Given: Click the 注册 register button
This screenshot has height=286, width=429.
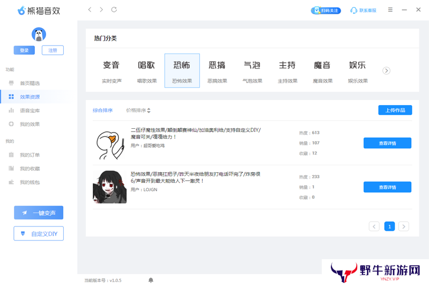Looking at the screenshot, I should [53, 50].
